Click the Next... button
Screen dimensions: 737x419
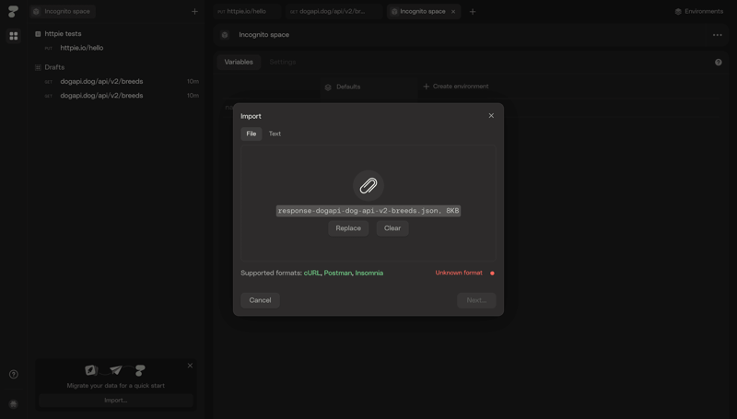[x=476, y=300]
